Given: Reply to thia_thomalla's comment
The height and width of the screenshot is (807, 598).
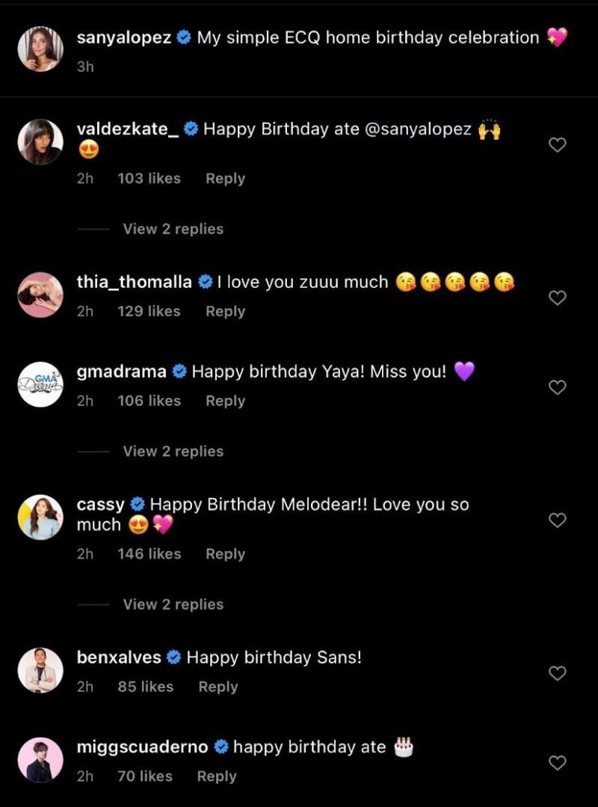Looking at the screenshot, I should click(225, 311).
